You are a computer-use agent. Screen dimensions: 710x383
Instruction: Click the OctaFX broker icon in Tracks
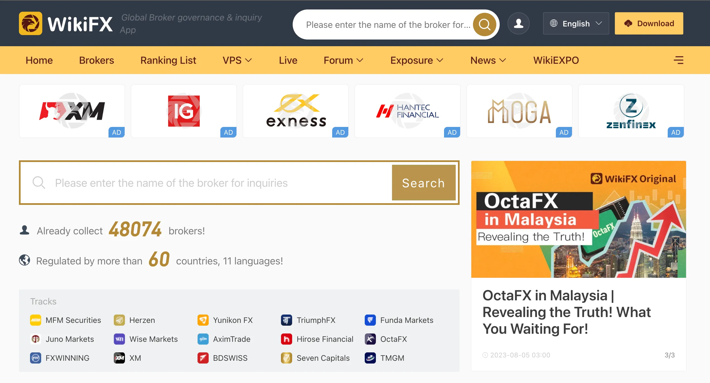coord(370,339)
